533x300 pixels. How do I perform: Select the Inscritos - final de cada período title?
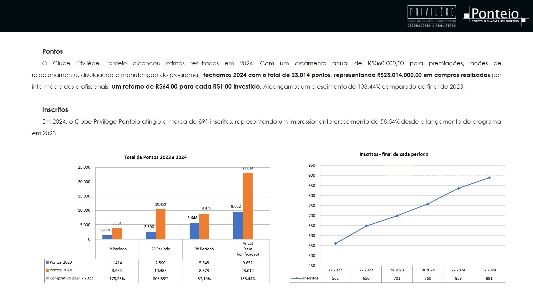[394, 154]
